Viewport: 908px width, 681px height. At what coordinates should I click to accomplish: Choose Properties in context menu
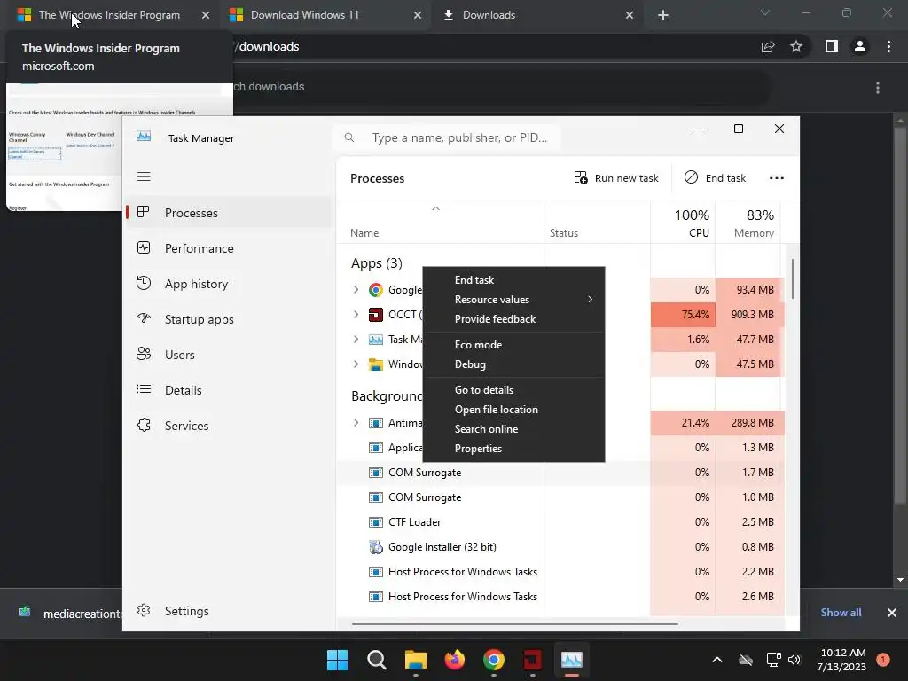pos(513,449)
